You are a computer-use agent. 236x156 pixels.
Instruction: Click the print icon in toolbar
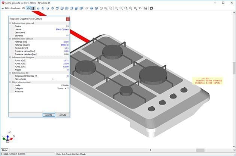(151, 8)
